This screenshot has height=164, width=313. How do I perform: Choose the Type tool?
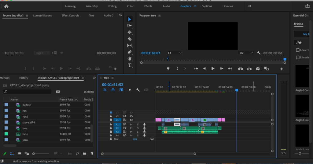(x=129, y=65)
